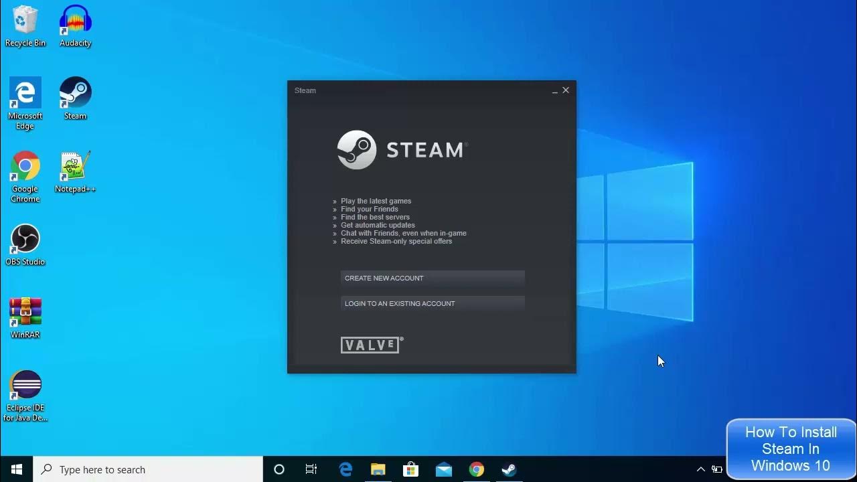The image size is (857, 482).
Task: Open Task View on the taskbar
Action: [x=311, y=469]
